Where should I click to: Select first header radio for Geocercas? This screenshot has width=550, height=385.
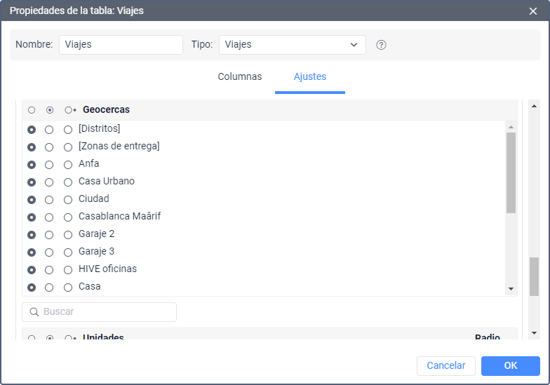pyautogui.click(x=32, y=110)
